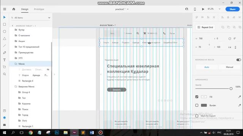Expand the Футер group

16,30
